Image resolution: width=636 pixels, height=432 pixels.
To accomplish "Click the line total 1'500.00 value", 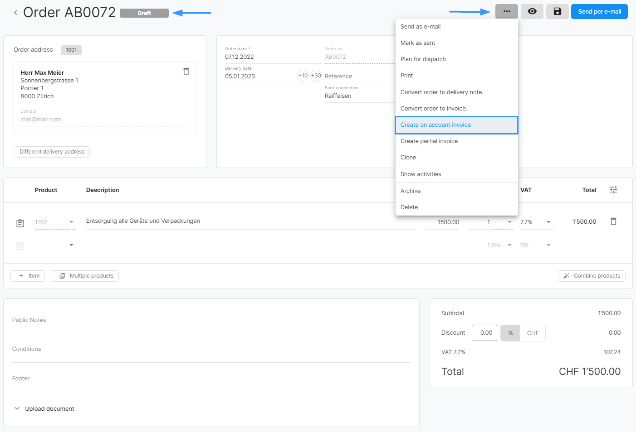I will (584, 221).
